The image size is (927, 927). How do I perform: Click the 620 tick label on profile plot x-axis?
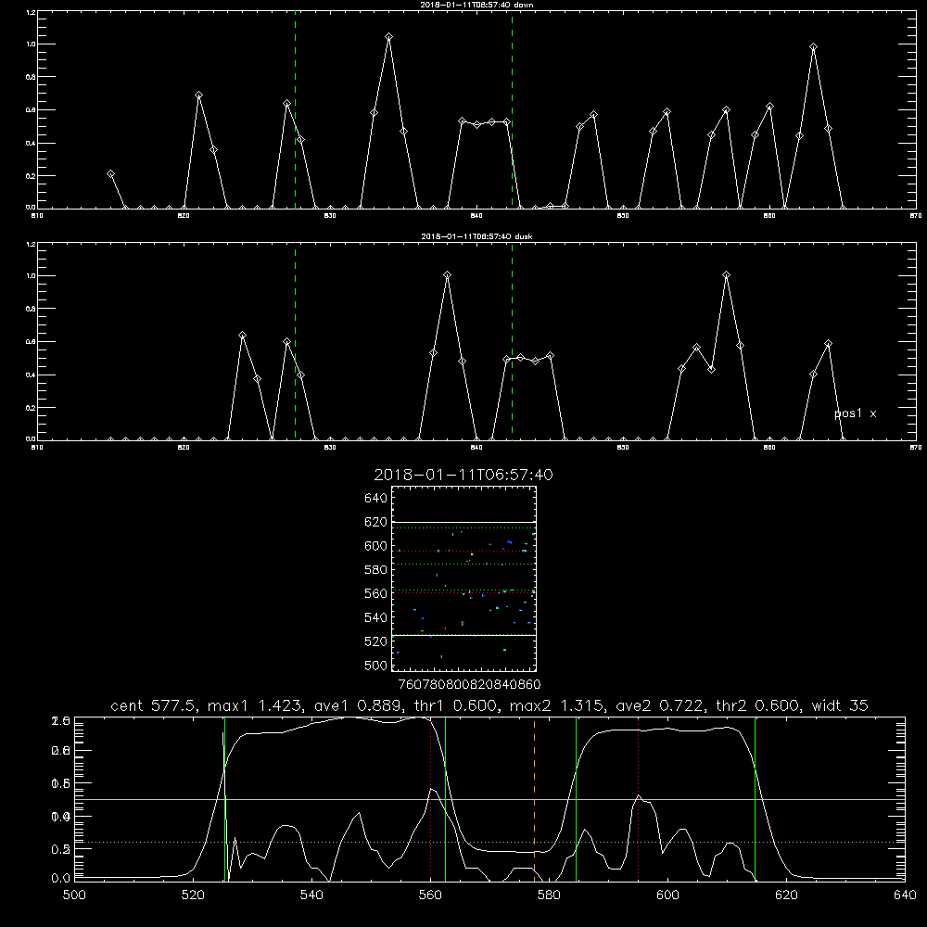click(786, 895)
